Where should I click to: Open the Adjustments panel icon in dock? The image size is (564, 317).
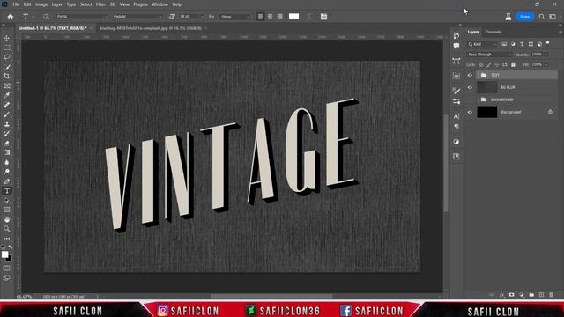pyautogui.click(x=456, y=142)
